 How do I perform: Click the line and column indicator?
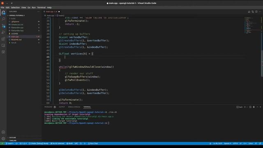(x=217, y=143)
